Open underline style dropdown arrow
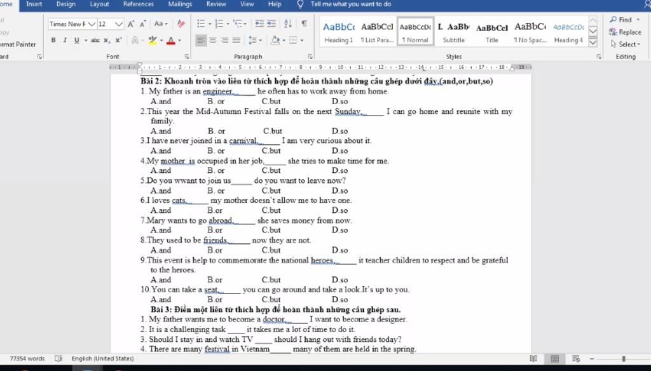651x371 pixels. point(86,40)
